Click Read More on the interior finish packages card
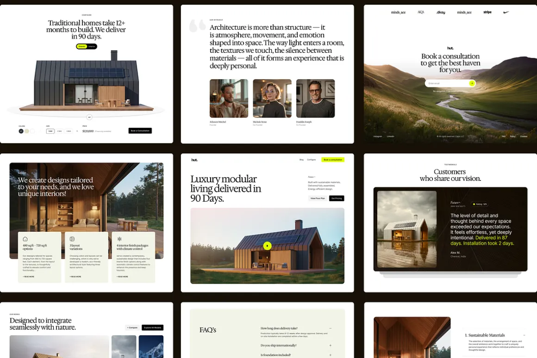 pos(122,277)
